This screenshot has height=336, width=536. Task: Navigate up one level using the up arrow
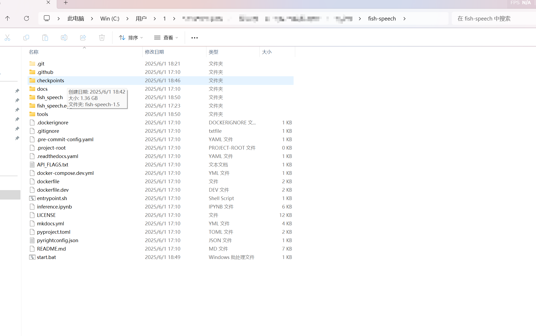[8, 18]
